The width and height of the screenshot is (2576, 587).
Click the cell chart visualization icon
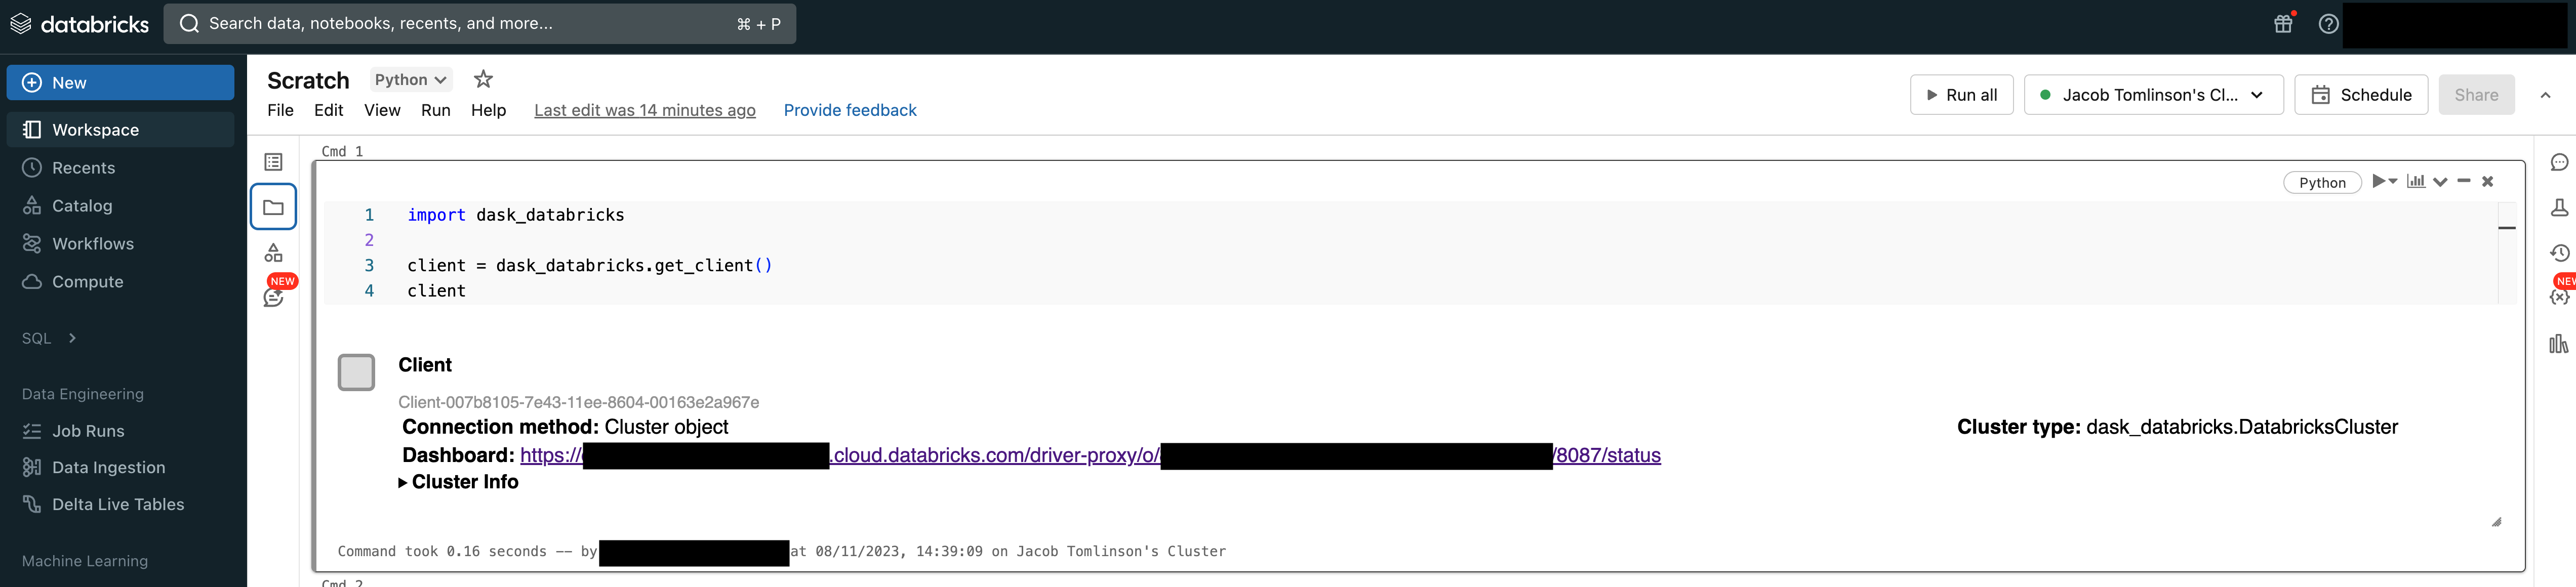tap(2416, 181)
